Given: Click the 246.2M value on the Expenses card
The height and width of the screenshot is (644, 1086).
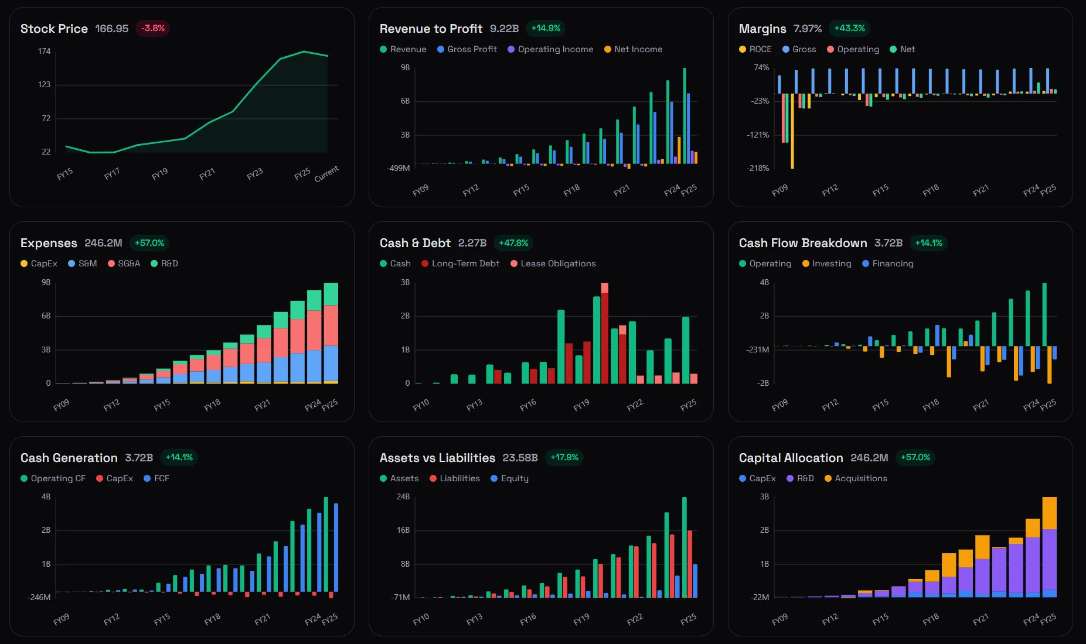Looking at the screenshot, I should (103, 243).
